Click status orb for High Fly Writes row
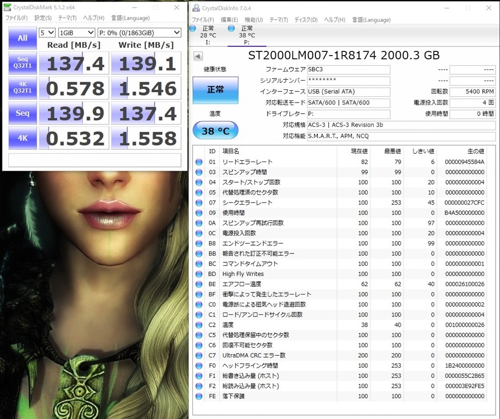 click(199, 274)
